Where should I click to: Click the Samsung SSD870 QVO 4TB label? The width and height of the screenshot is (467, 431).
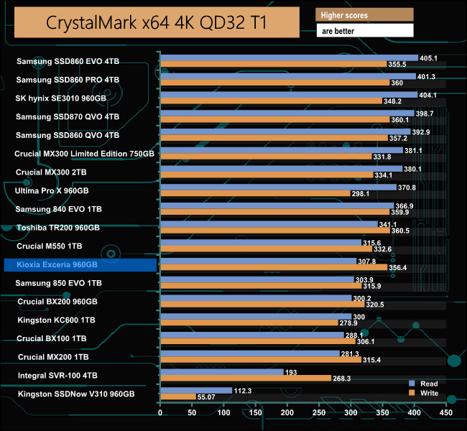pos(68,117)
